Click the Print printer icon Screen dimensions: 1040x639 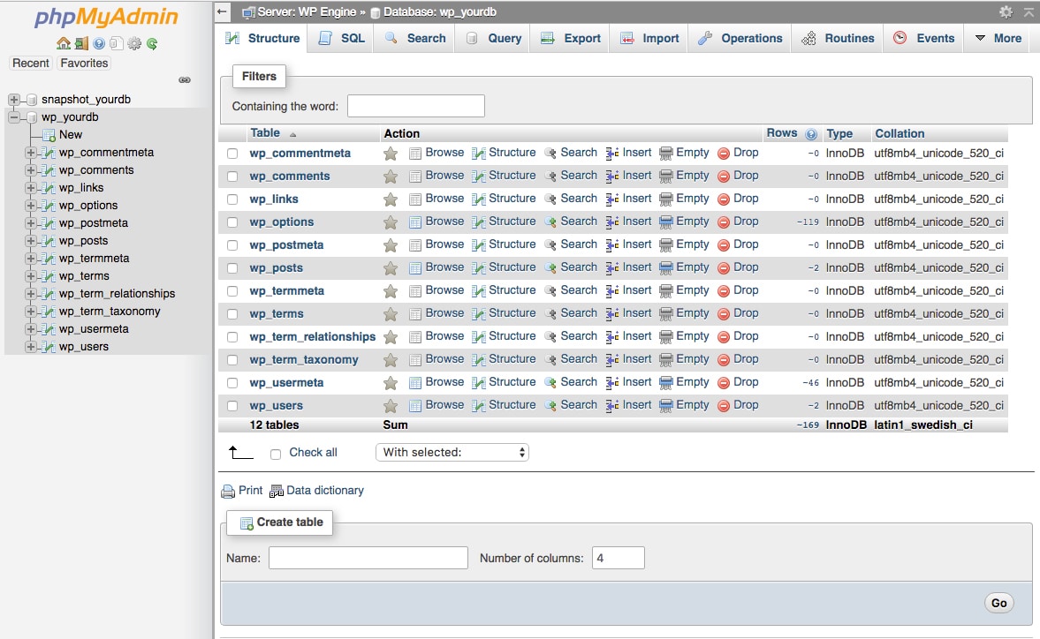pyautogui.click(x=228, y=492)
